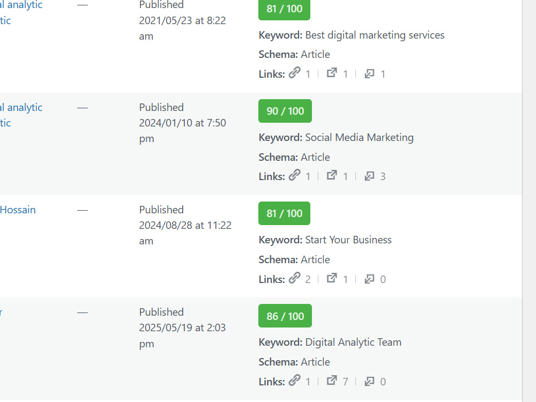Click Schema: Article in Digital Analytic Team row
Image resolution: width=536 pixels, height=402 pixels.
[x=294, y=362]
